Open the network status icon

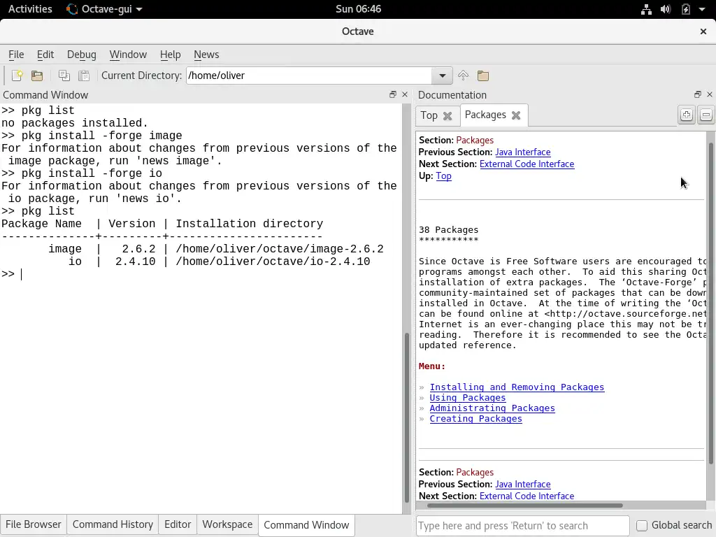coord(646,9)
